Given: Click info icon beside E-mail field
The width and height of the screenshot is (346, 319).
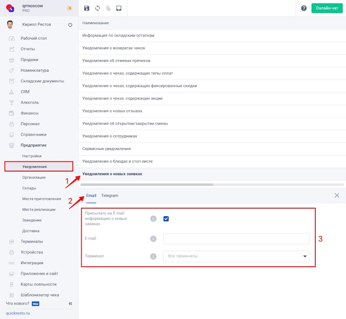Looking at the screenshot, I should (x=153, y=239).
